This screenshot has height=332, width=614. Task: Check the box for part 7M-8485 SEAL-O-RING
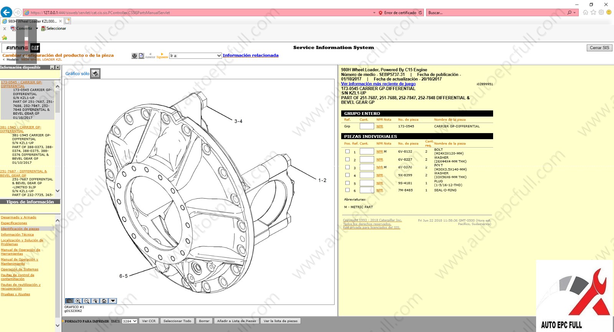347,190
